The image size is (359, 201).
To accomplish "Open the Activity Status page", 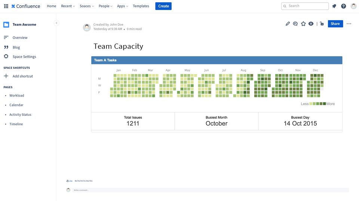I will point(20,115).
